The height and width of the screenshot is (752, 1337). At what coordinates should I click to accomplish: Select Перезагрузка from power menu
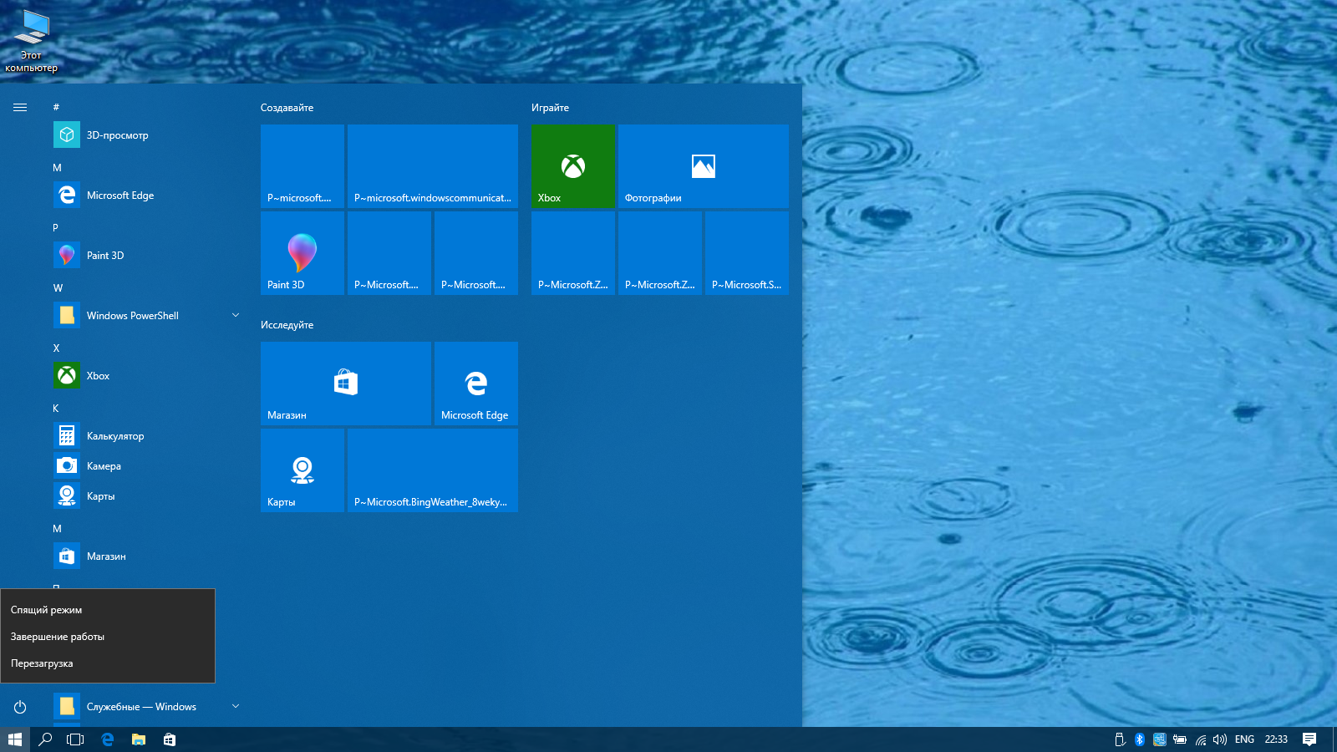(x=42, y=663)
